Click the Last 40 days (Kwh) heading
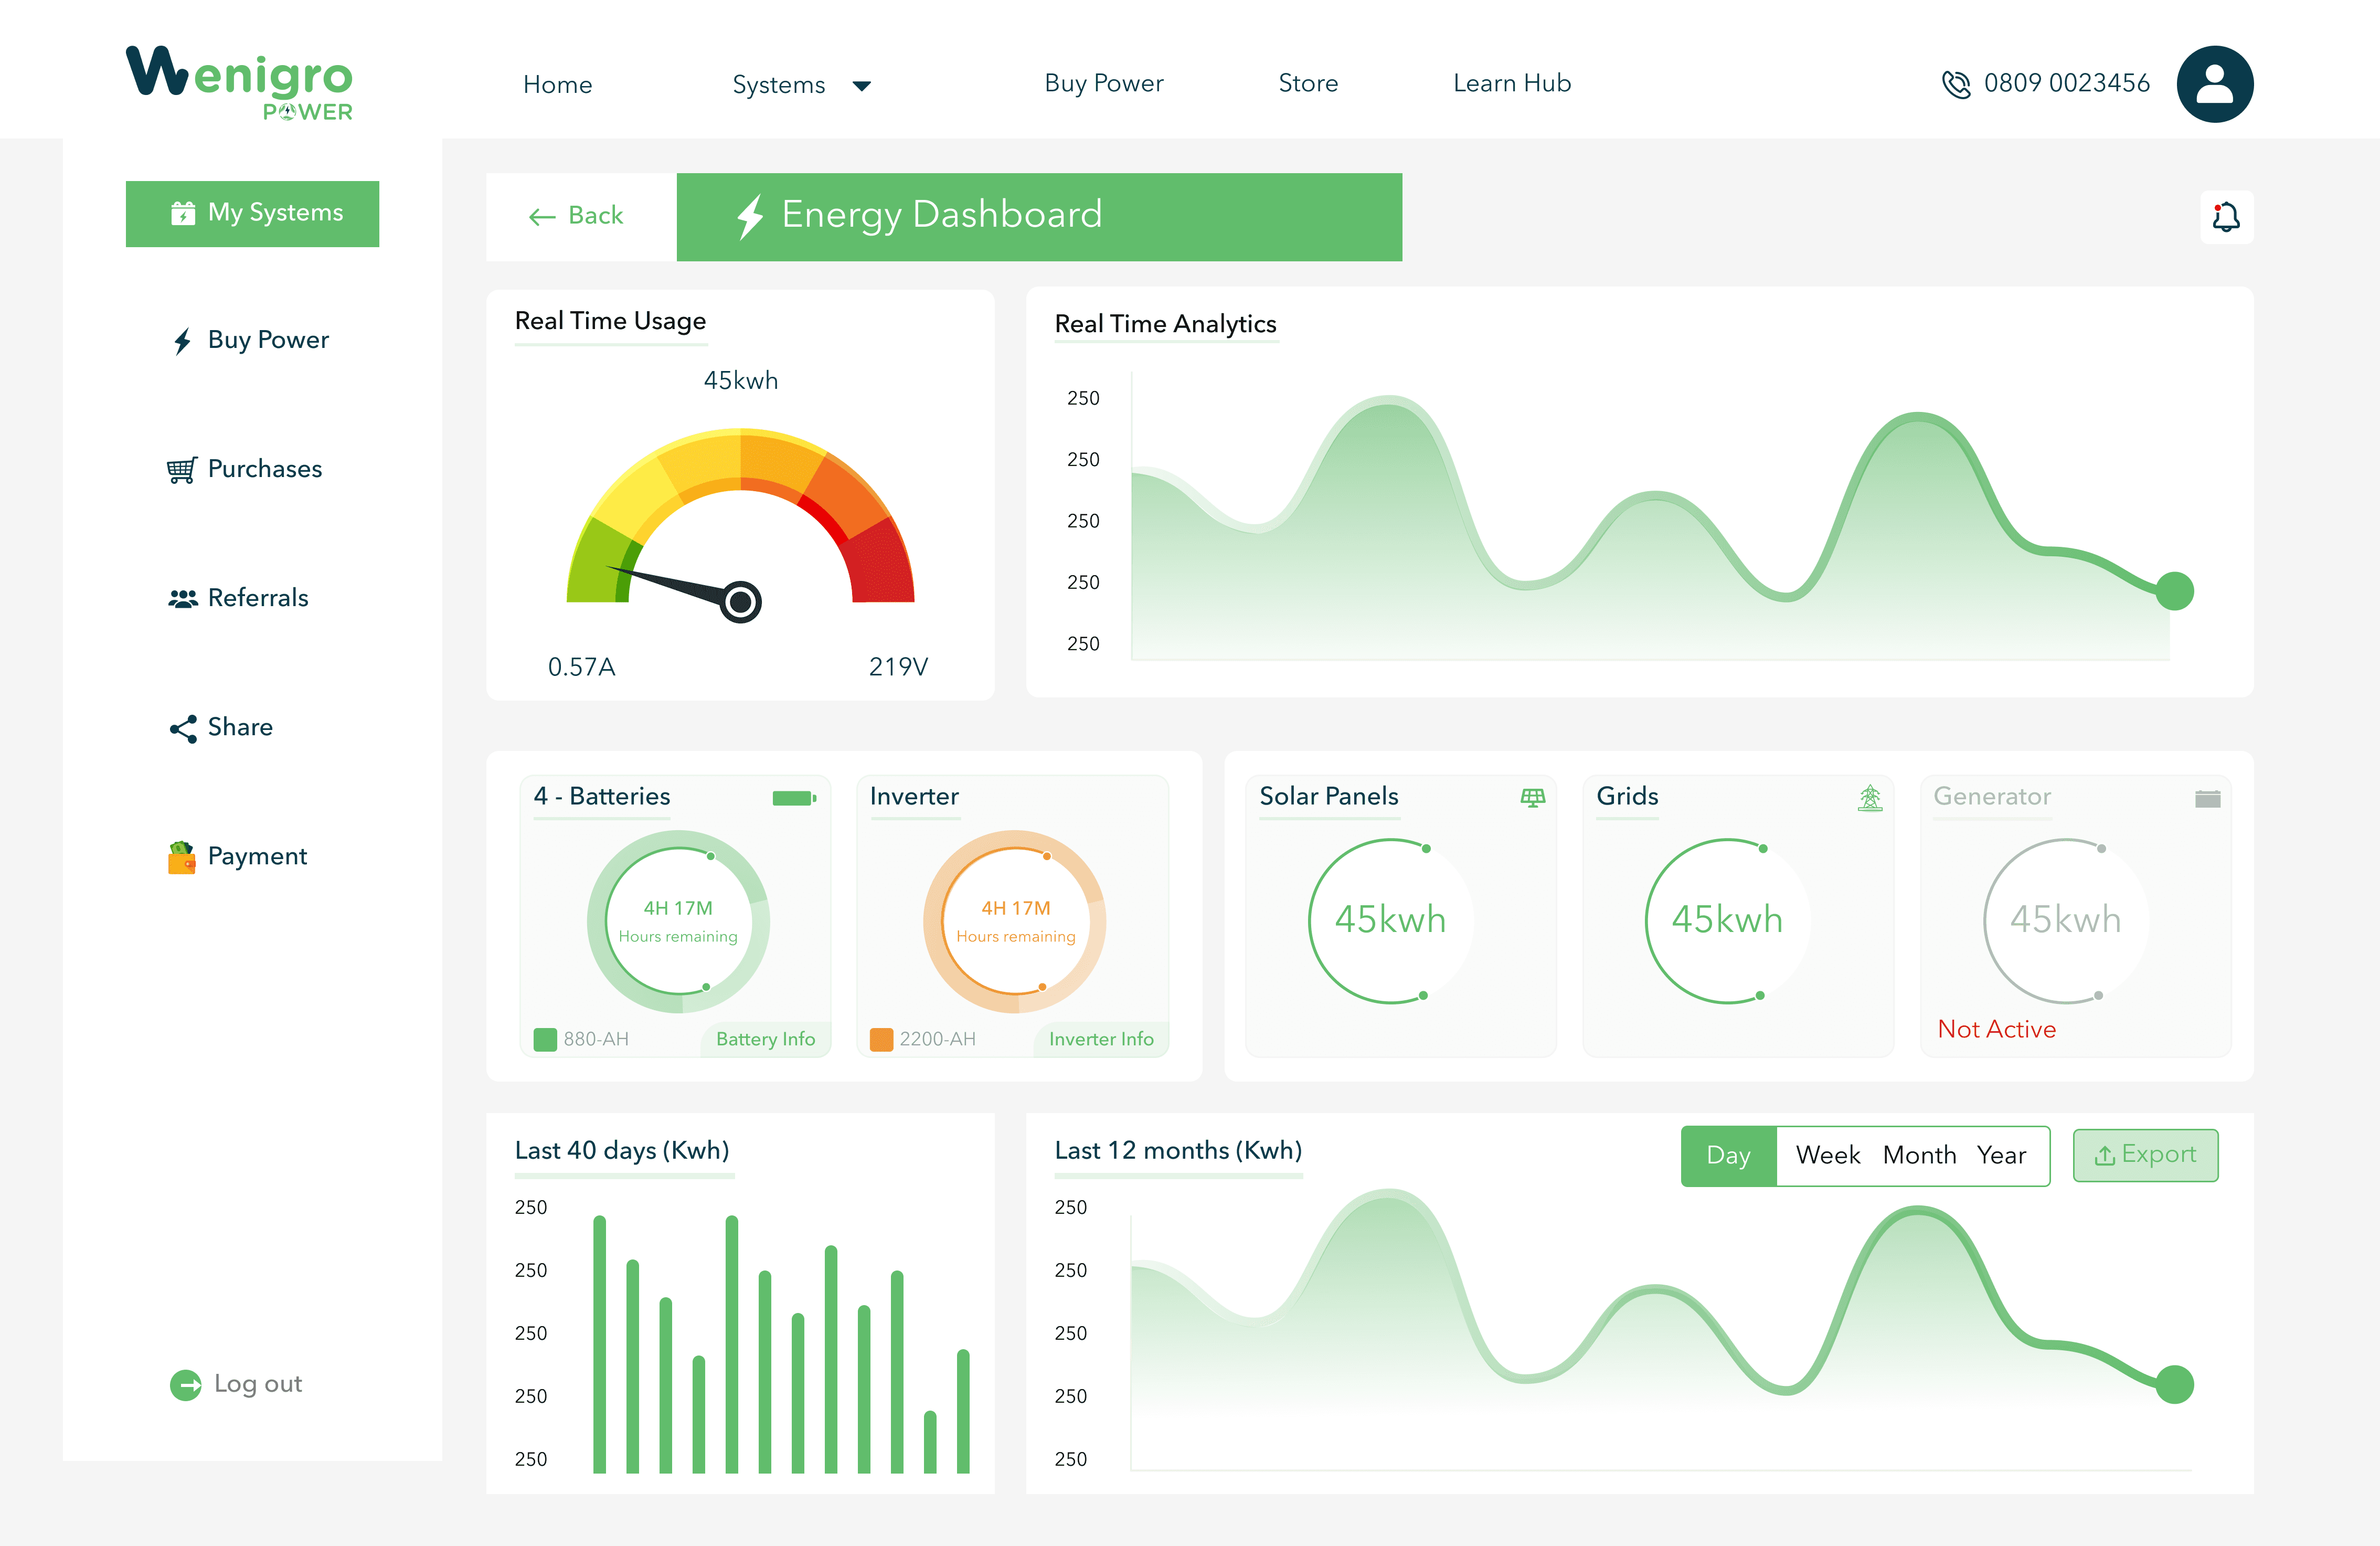 tap(622, 1151)
